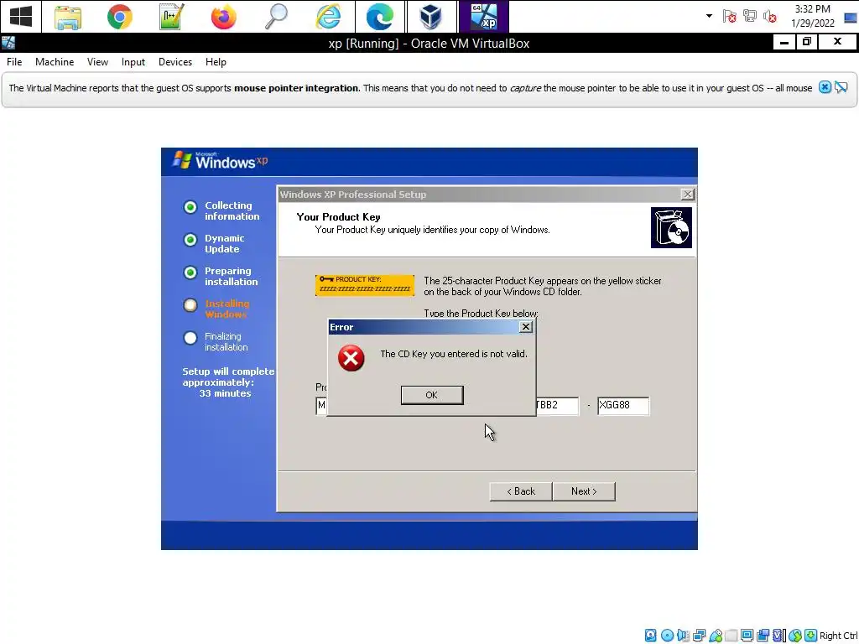Viewport: 859px width, 644px height.
Task: Click the Windows XP logo
Action: pyautogui.click(x=220, y=160)
